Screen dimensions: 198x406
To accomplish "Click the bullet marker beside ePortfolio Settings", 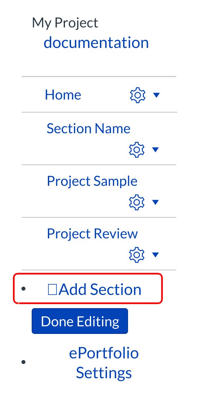I will click(x=23, y=362).
